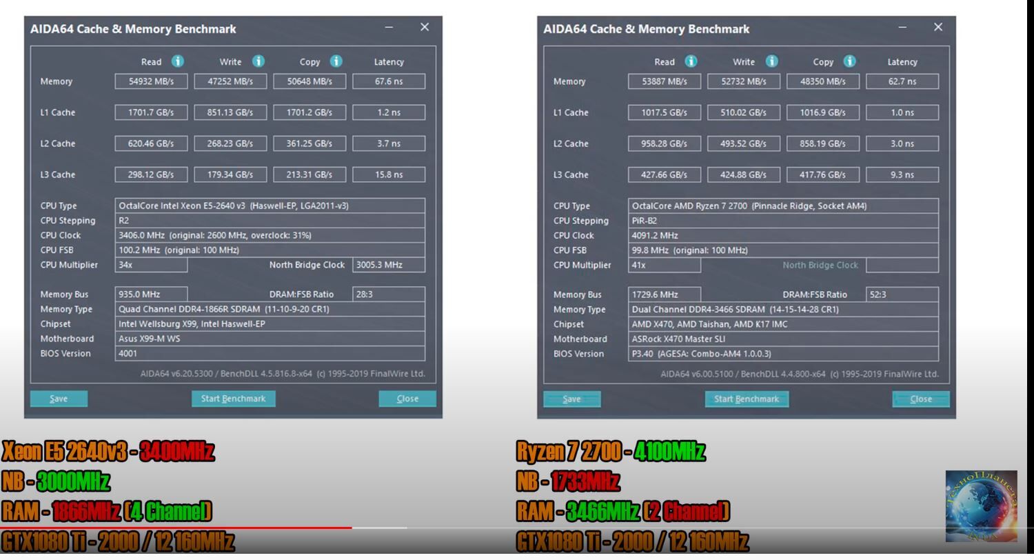Click Memory Bus value 1729.6 MHz
1034x560 pixels.
point(665,294)
